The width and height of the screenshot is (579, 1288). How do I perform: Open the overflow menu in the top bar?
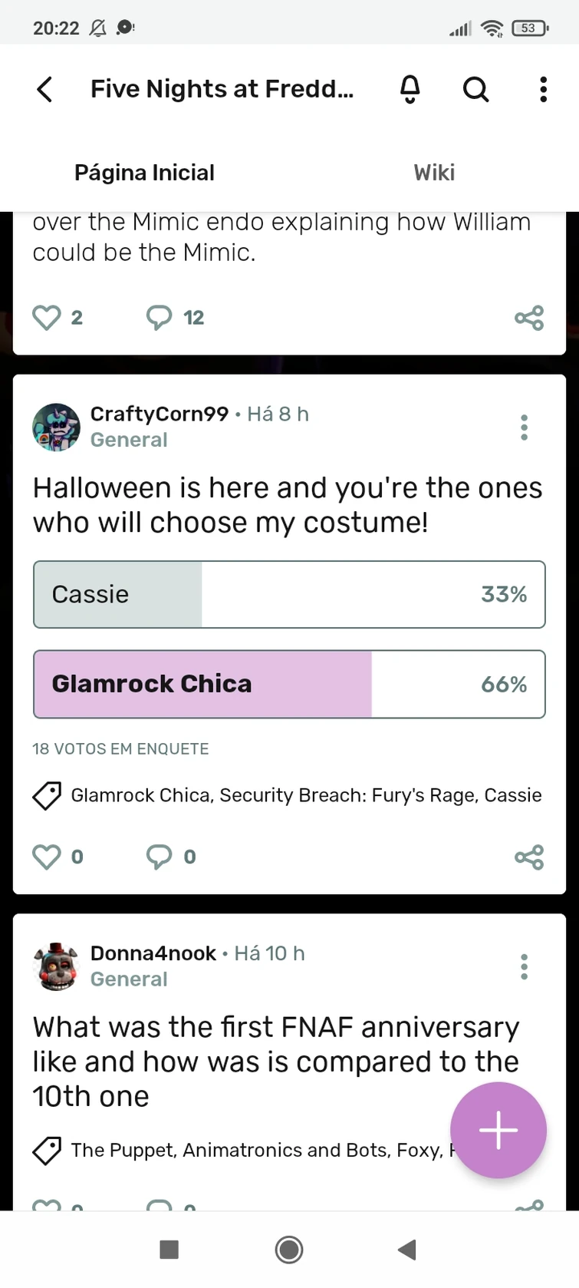pos(543,89)
